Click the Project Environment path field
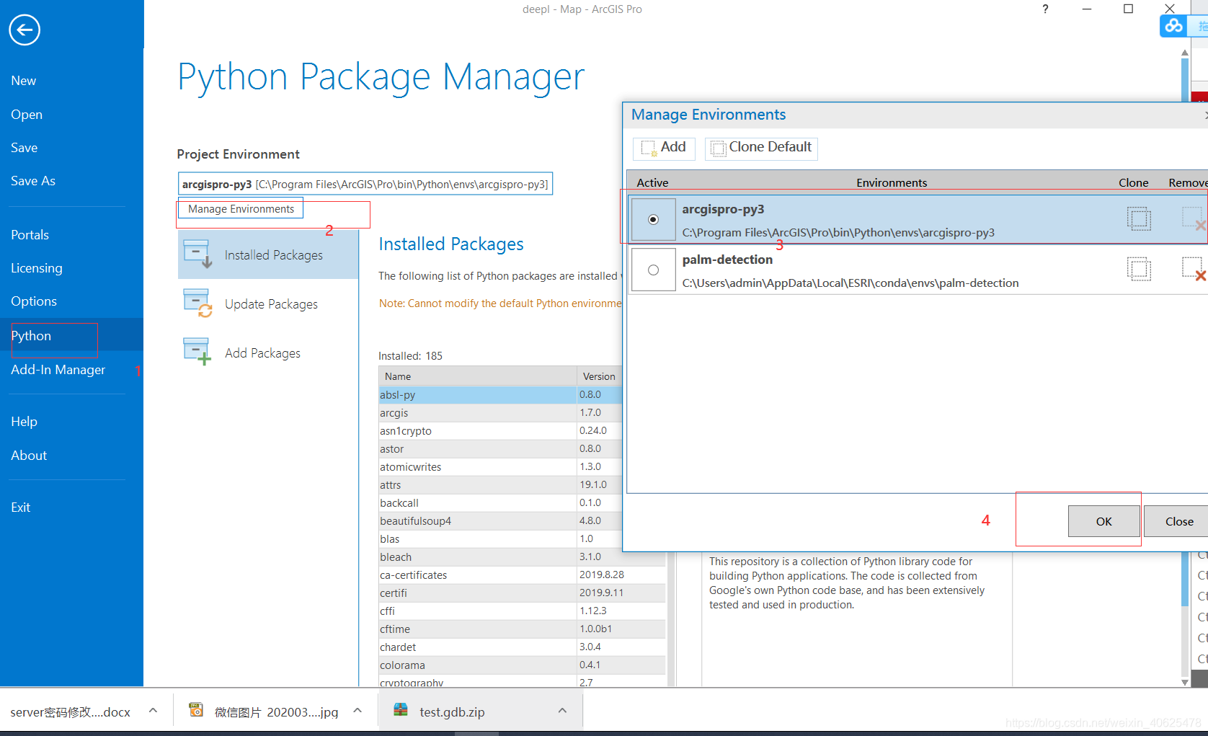 (365, 184)
